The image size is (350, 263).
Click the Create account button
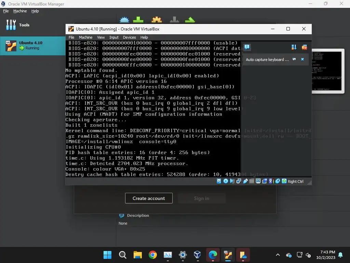149,198
